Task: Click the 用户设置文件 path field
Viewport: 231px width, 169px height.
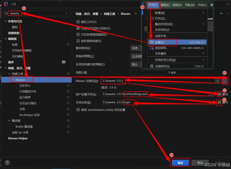Action: pos(158,94)
